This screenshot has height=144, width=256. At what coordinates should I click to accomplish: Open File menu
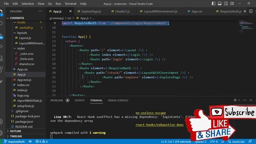(6, 4)
